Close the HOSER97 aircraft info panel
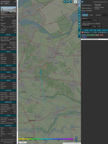The width and height of the screenshot is (108, 144). pyautogui.click(x=15, y=2)
